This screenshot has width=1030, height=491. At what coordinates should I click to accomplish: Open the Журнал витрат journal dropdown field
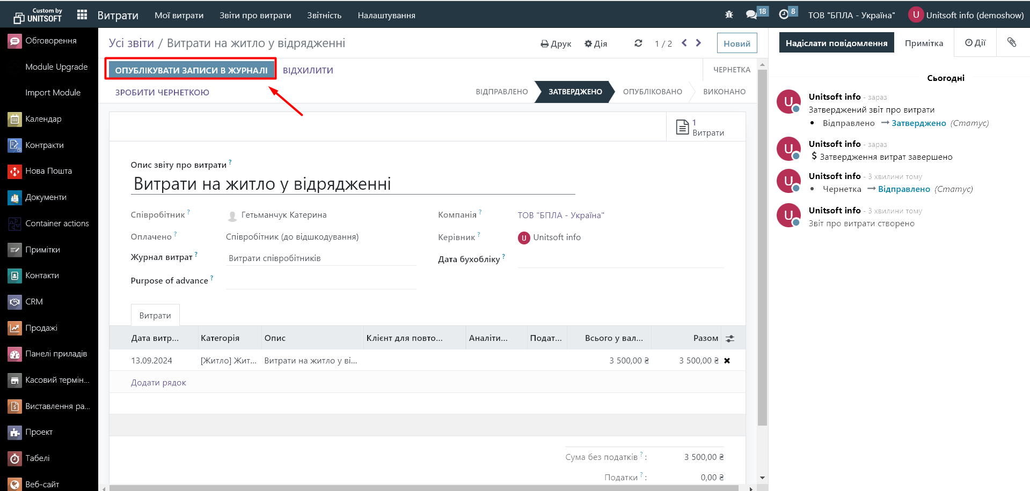pos(321,258)
